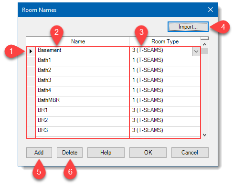The width and height of the screenshot is (233, 185).
Task: Click Room Type cell for BathMBR
Action: point(165,101)
